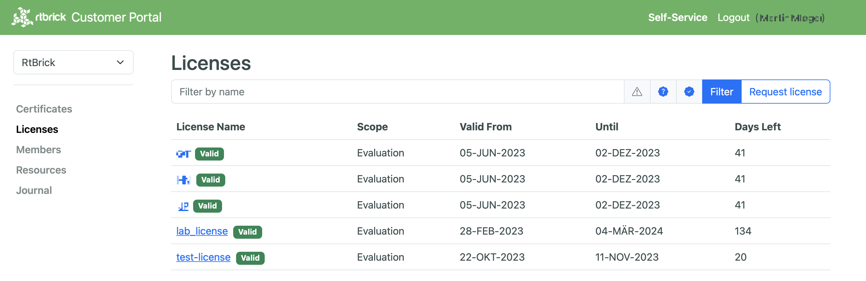The image size is (866, 281).
Task: Navigate to Certificates in the sidebar
Action: point(44,109)
